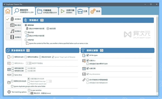The height and width of the screenshot is (99, 162).
Task: Tick the 相同文件名称 same file name checkbox
Action: [13, 57]
